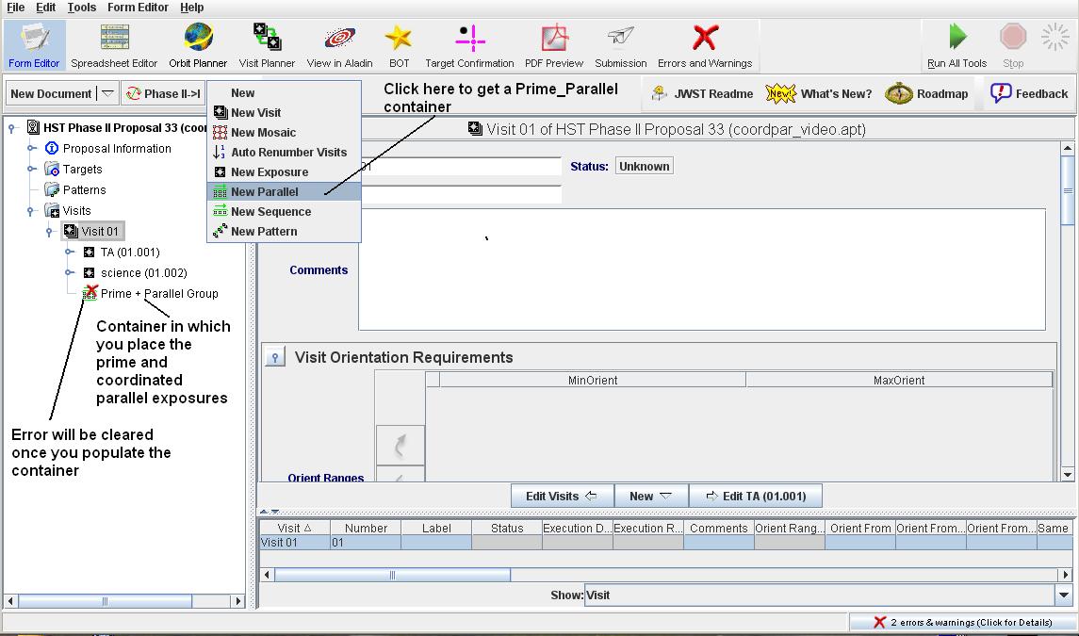Choose New Mosaic from the menu
The height and width of the screenshot is (636, 1079).
(284, 133)
